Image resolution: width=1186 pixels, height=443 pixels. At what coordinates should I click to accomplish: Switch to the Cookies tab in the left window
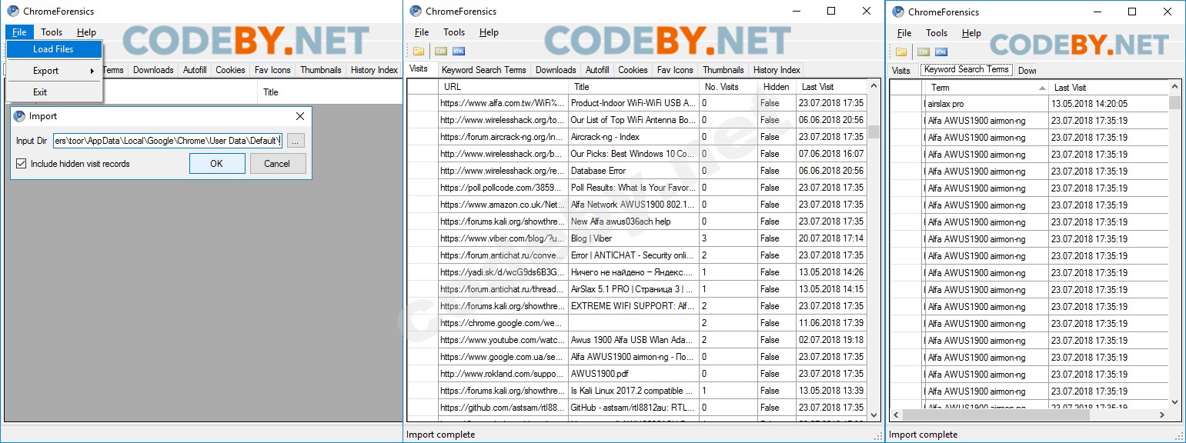230,69
